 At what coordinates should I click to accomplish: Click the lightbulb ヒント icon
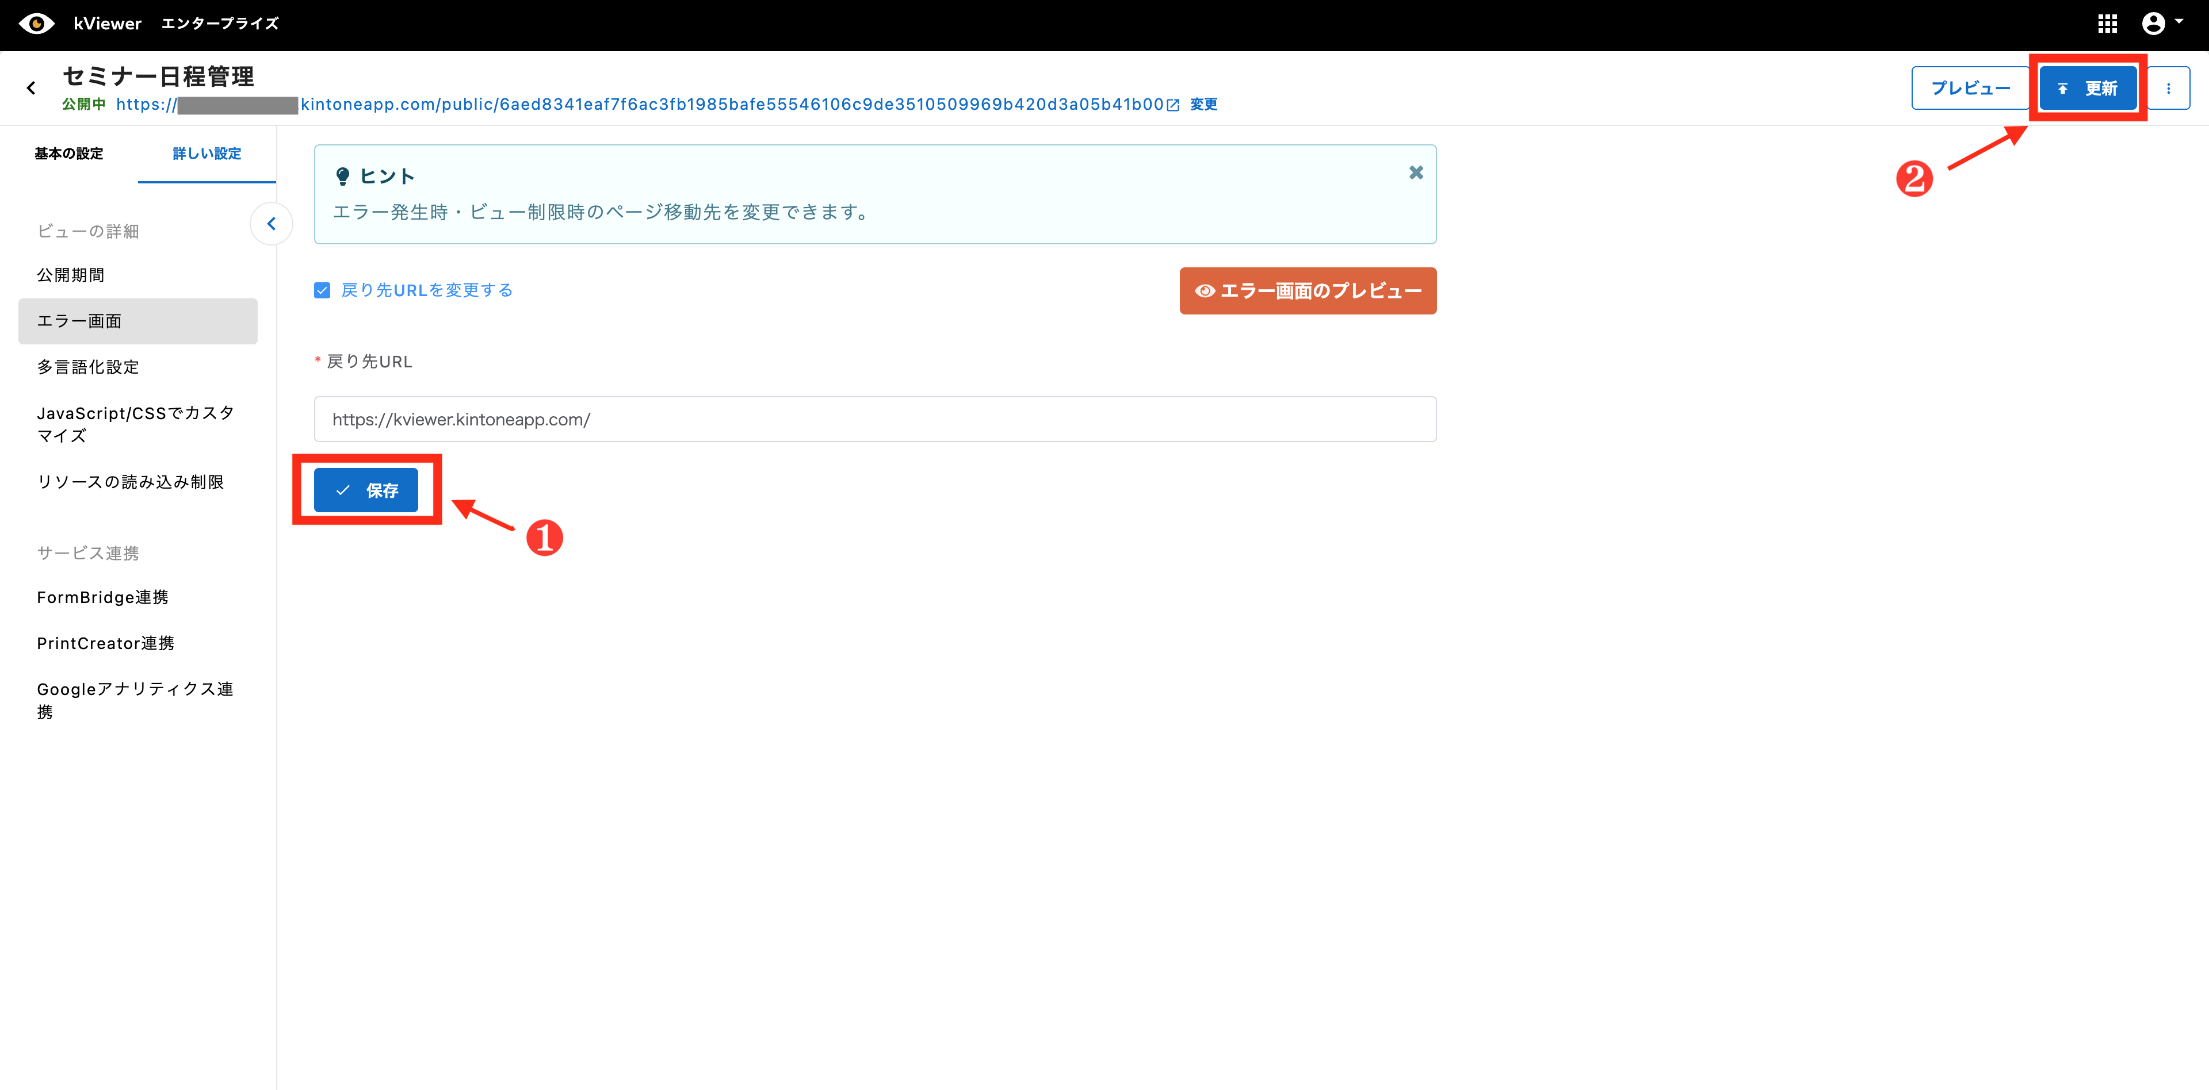[342, 176]
